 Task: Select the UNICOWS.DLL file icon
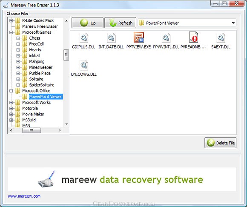click(x=83, y=65)
